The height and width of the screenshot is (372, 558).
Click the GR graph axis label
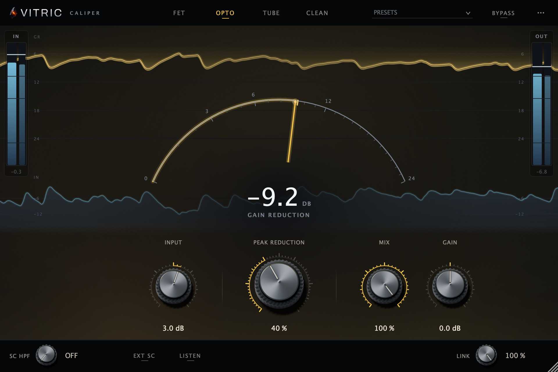37,37
